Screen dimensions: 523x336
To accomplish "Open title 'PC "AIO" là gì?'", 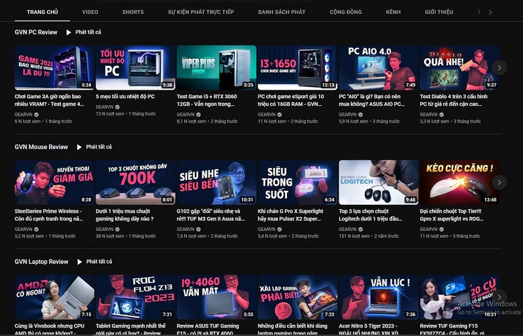I will coord(371,100).
